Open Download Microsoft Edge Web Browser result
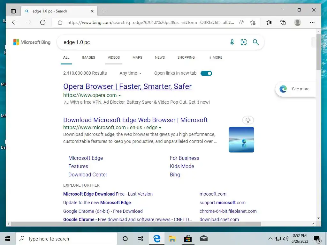Image resolution: width=327 pixels, height=245 pixels. (135, 120)
